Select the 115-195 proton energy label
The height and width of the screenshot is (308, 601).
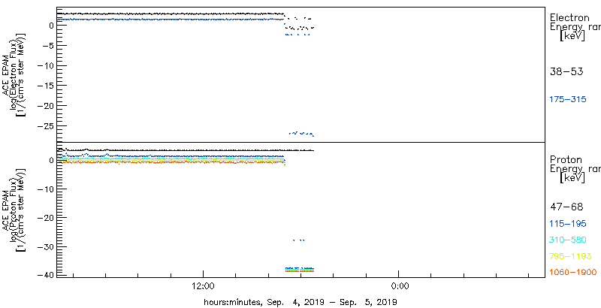[568, 224]
